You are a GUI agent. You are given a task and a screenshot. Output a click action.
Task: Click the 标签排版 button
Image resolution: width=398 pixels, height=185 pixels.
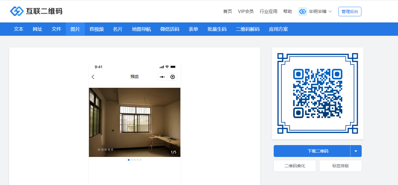click(x=340, y=166)
